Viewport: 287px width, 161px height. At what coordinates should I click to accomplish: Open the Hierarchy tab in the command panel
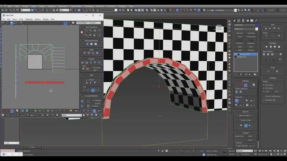(243, 21)
